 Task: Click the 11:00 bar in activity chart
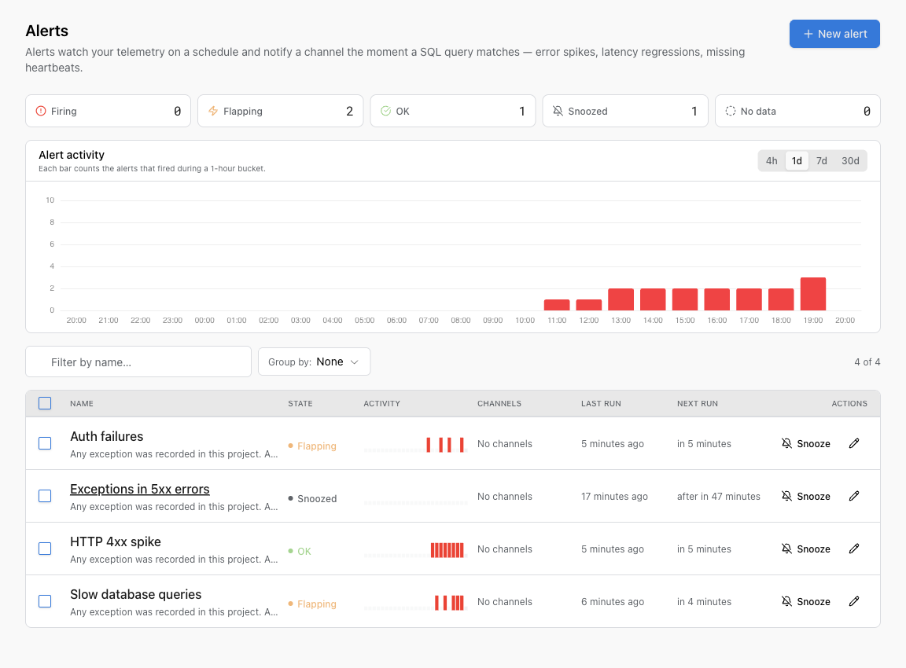[557, 305]
